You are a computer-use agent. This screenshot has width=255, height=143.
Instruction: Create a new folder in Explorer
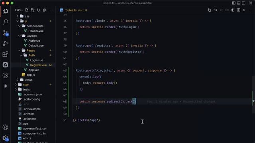(33, 10)
